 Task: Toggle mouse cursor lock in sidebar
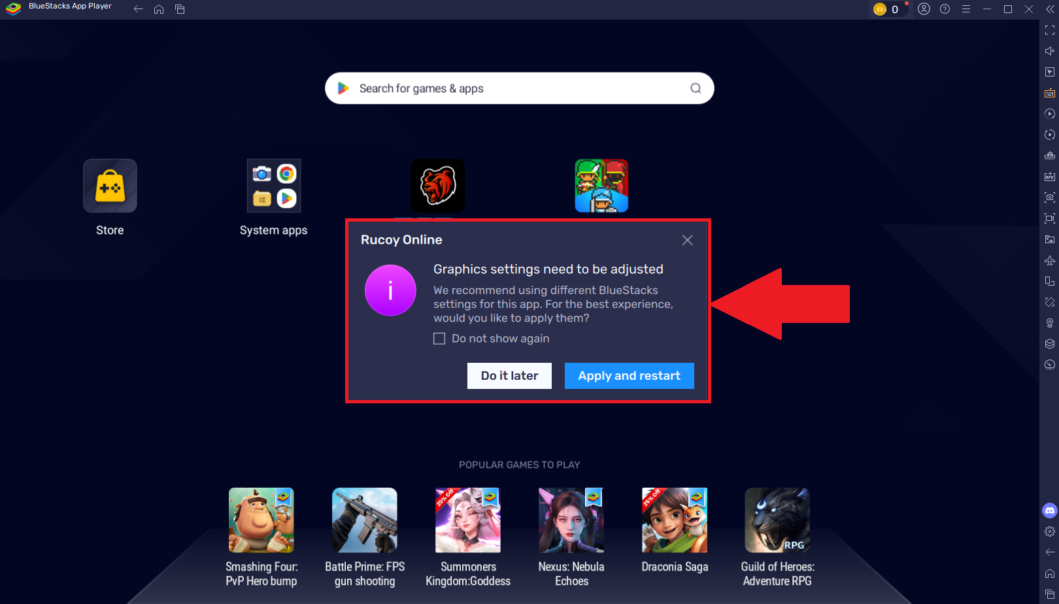1050,72
